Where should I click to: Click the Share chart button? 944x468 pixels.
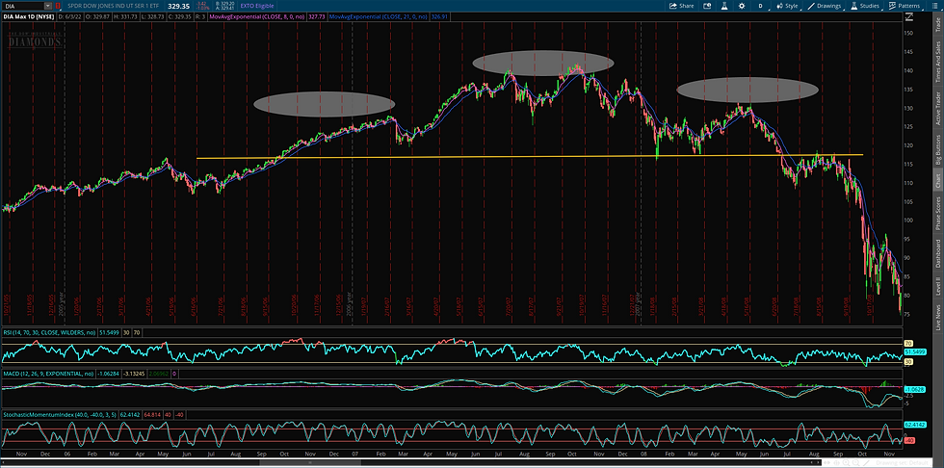[681, 6]
